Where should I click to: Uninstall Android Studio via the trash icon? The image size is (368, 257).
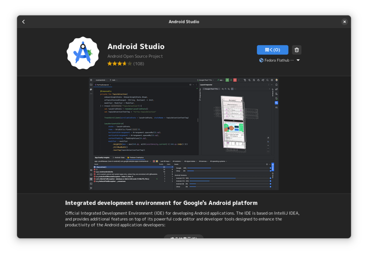[296, 50]
